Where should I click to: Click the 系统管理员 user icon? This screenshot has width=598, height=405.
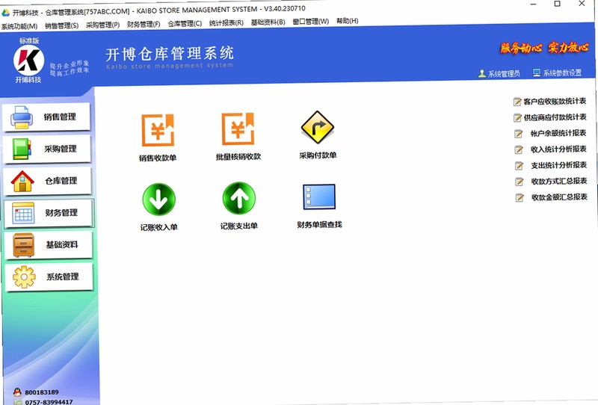[481, 73]
